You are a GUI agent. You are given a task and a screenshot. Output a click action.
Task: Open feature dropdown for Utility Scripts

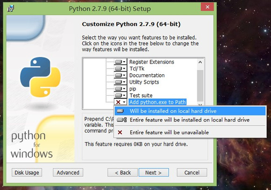(x=120, y=82)
